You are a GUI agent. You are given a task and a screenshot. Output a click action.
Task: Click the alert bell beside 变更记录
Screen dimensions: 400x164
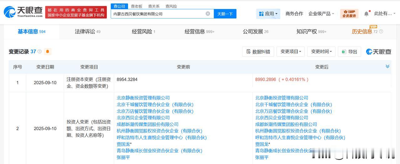[48, 52]
